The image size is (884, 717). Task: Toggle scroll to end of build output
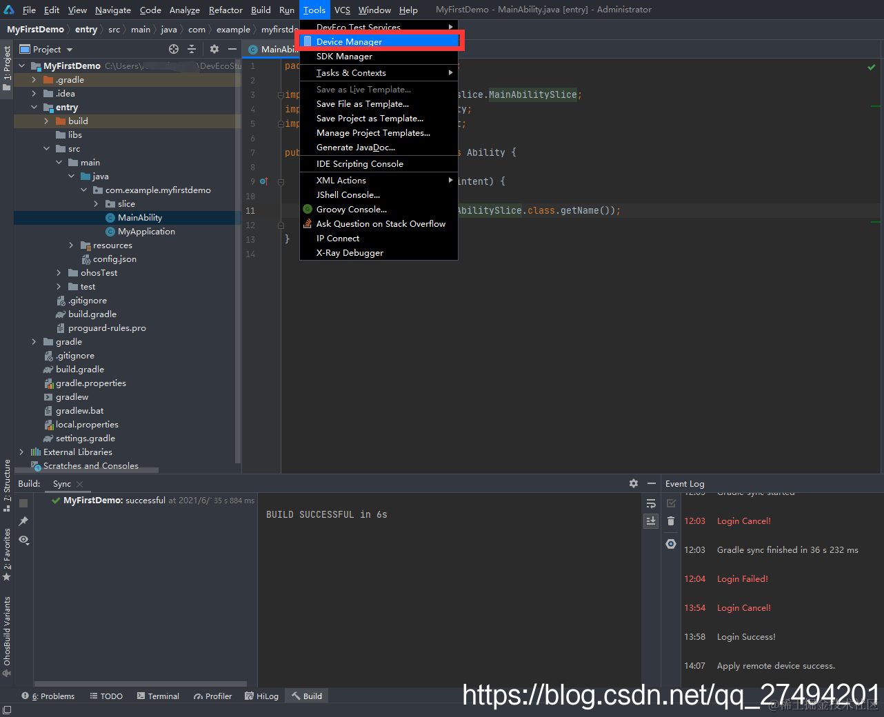coord(651,521)
